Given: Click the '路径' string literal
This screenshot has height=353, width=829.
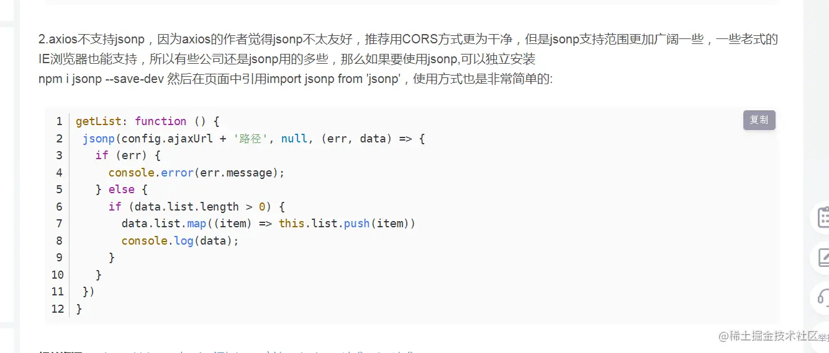Looking at the screenshot, I should point(250,139).
